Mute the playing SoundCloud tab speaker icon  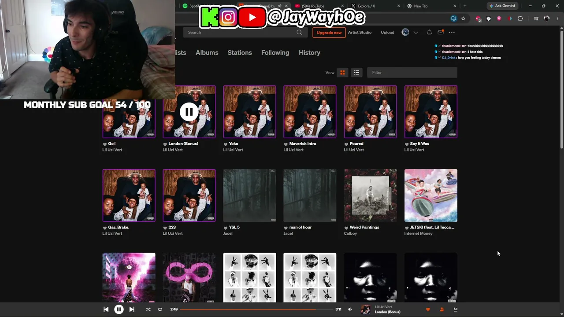tap(279, 6)
